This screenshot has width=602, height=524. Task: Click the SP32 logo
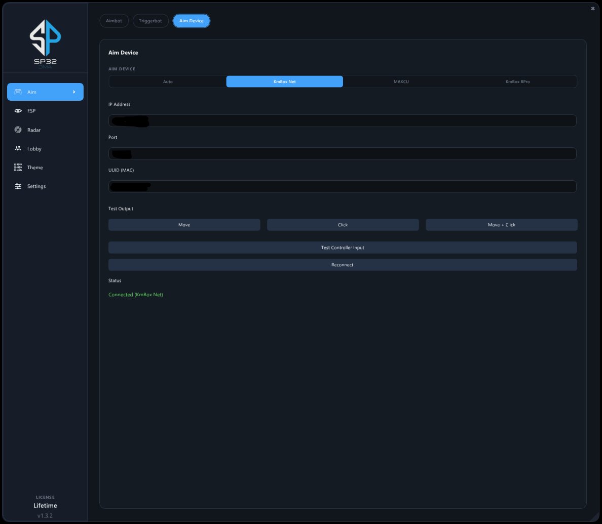click(x=45, y=44)
